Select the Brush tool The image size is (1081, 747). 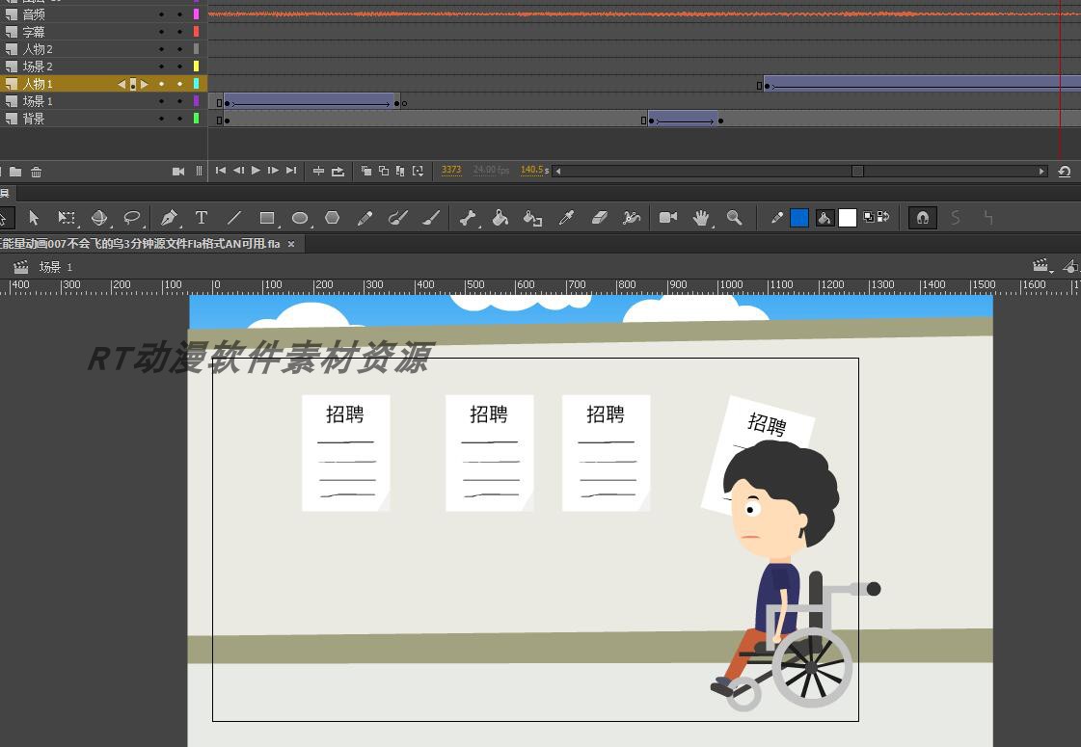(x=431, y=218)
